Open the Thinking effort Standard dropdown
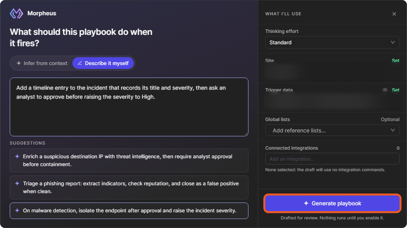 [332, 42]
